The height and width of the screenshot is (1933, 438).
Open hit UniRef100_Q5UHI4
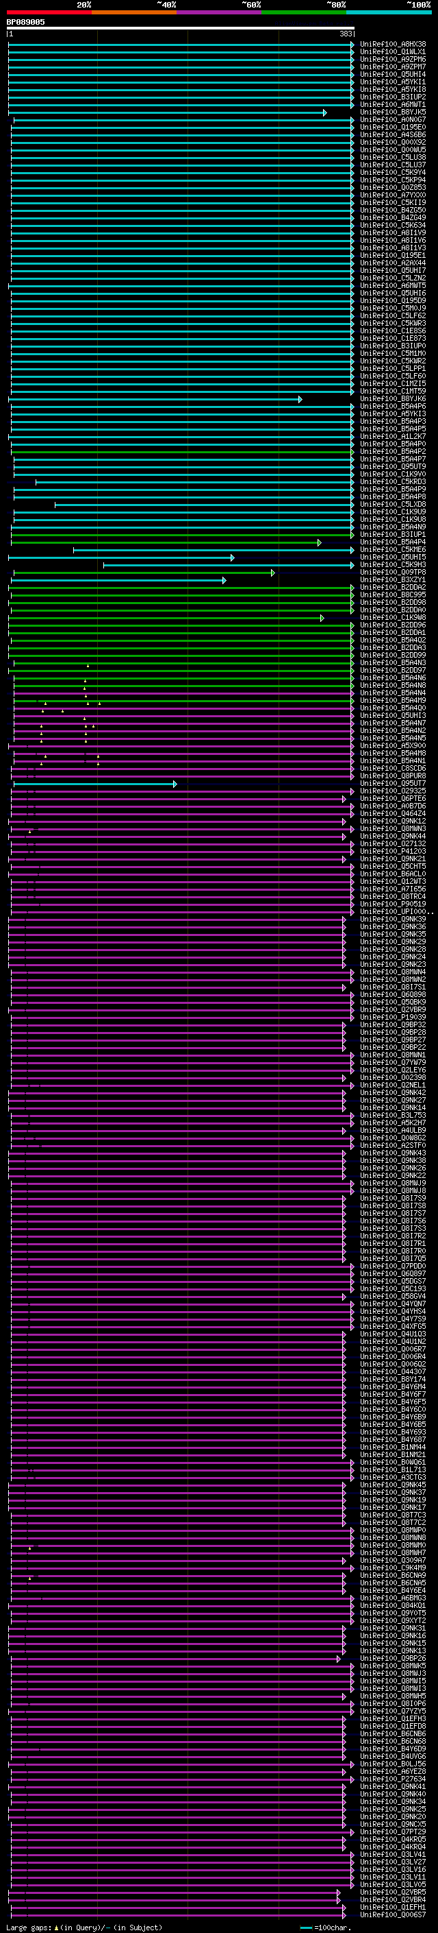click(393, 74)
